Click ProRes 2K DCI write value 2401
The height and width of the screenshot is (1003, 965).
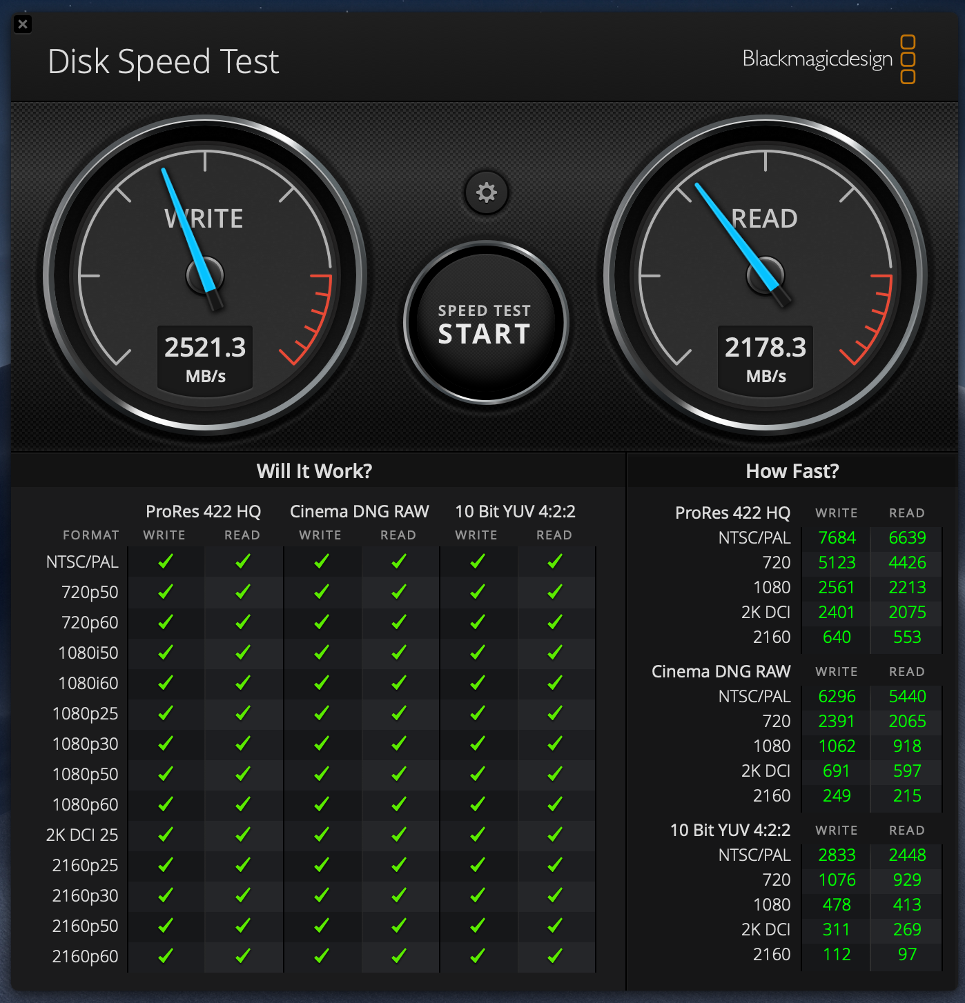[837, 613]
